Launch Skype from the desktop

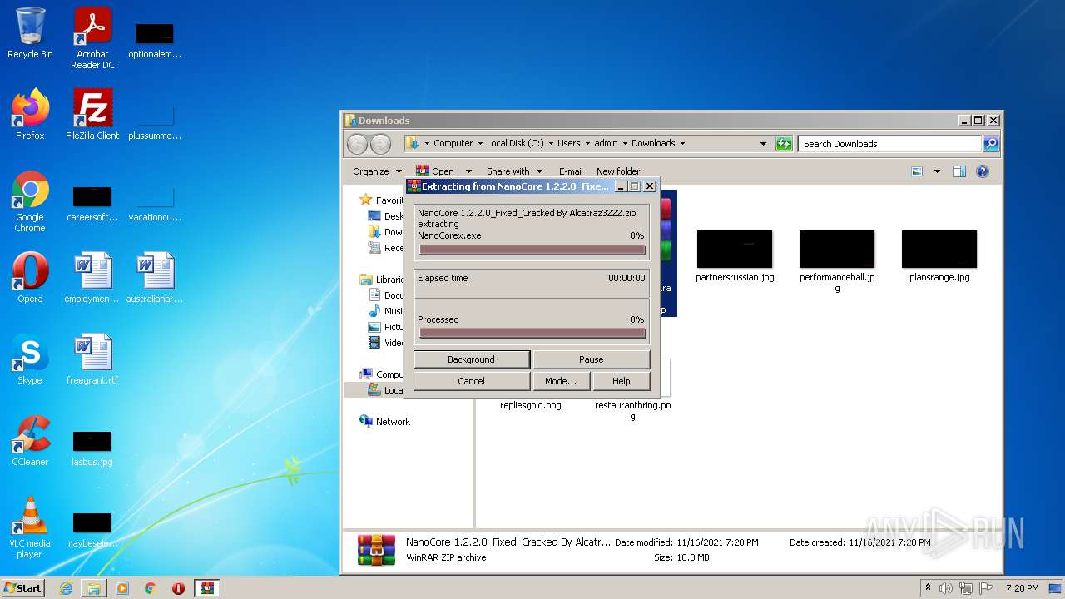coord(30,359)
